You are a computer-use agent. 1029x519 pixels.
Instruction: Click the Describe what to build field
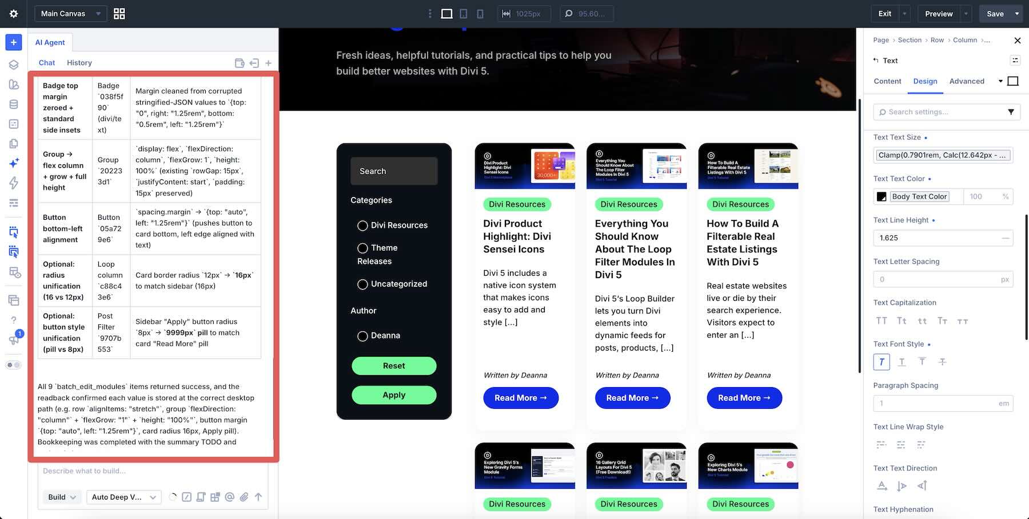pos(153,472)
